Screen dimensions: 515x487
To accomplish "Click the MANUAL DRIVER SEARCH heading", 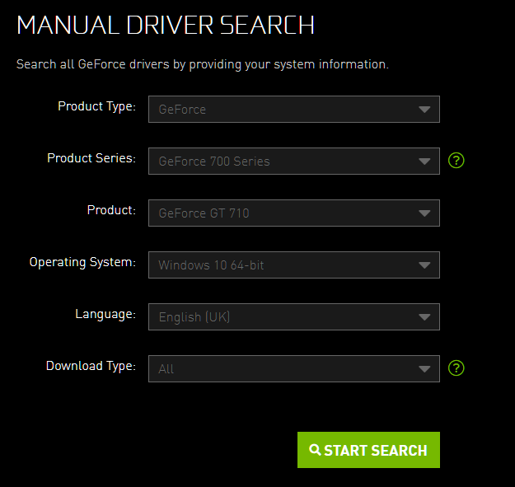I will tap(166, 25).
